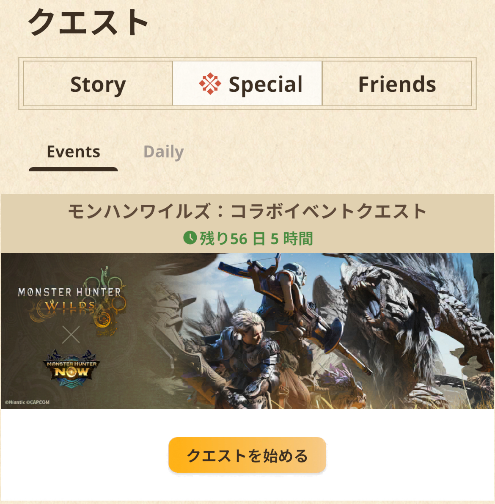Switch to the Friends tab
Image resolution: width=495 pixels, height=504 pixels.
tap(397, 83)
